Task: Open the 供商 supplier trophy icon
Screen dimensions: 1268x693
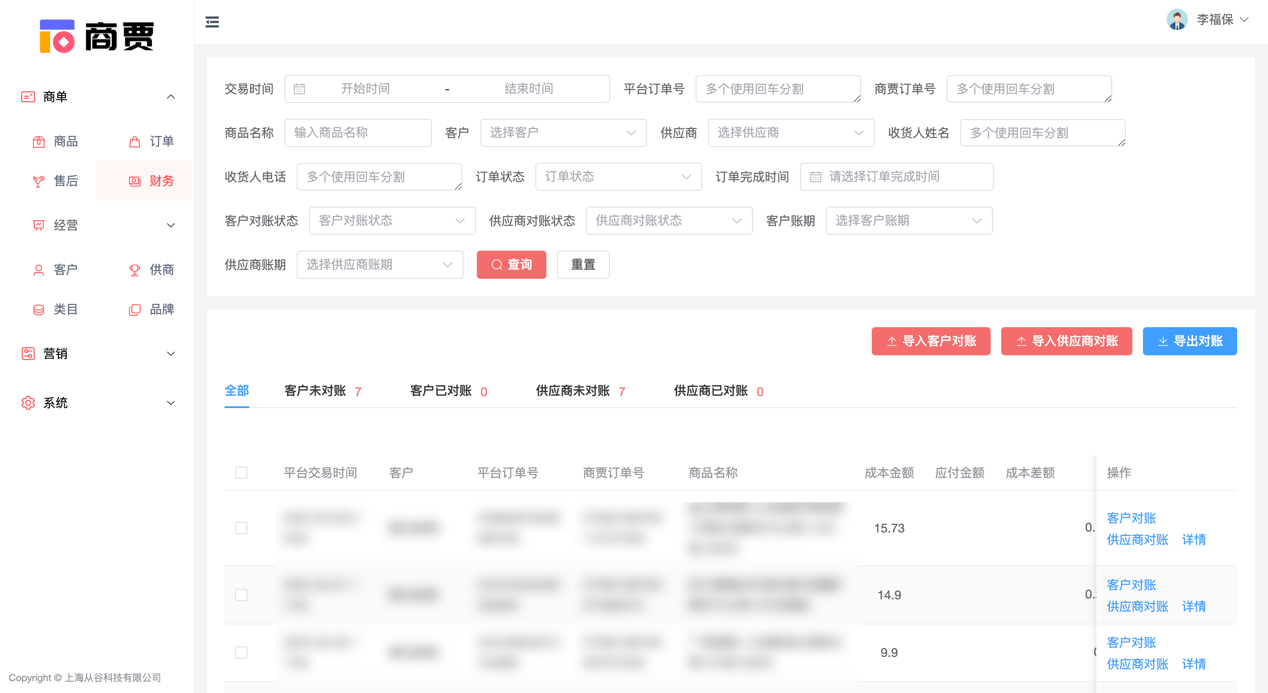Action: (134, 270)
